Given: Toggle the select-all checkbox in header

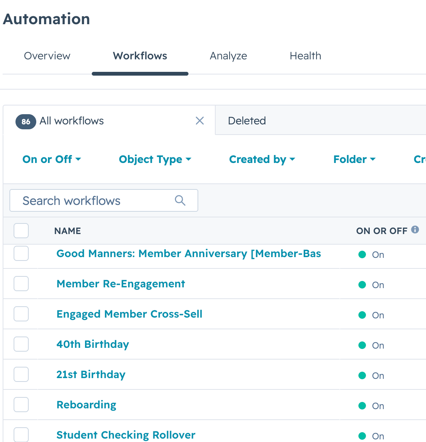Looking at the screenshot, I should tap(21, 231).
